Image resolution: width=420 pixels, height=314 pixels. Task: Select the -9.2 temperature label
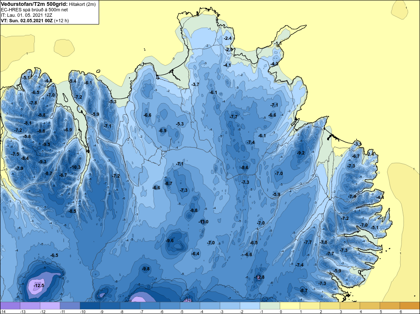[301, 153]
